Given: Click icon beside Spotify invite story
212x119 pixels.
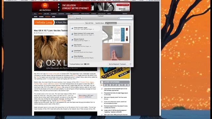Looking at the screenshot, I should [x=102, y=98].
